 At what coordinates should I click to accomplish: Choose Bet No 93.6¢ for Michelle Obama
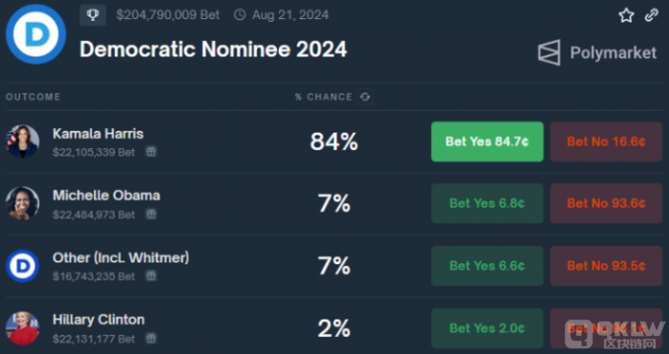pyautogui.click(x=606, y=203)
